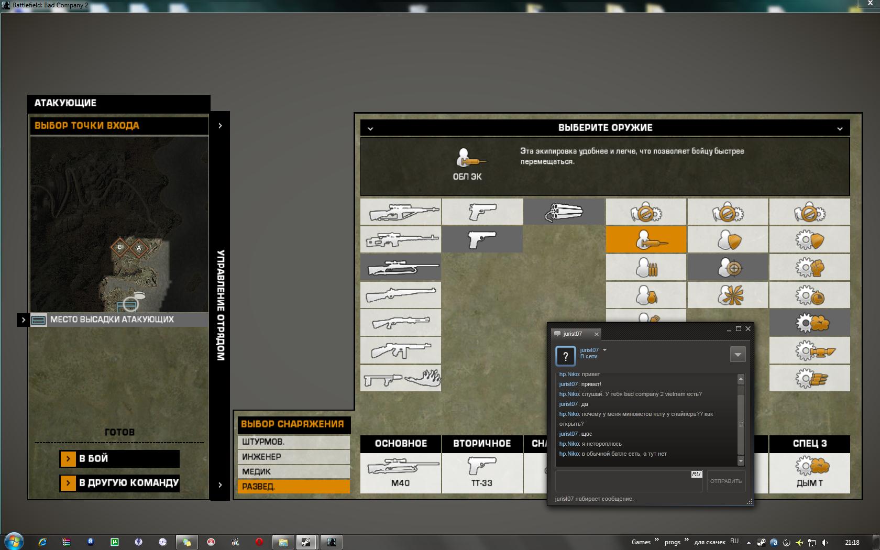Collapse the left chevron of ВЫБЕРИТЕ ОРУЖИЕ header
Image resolution: width=880 pixels, height=550 pixels.
click(370, 128)
